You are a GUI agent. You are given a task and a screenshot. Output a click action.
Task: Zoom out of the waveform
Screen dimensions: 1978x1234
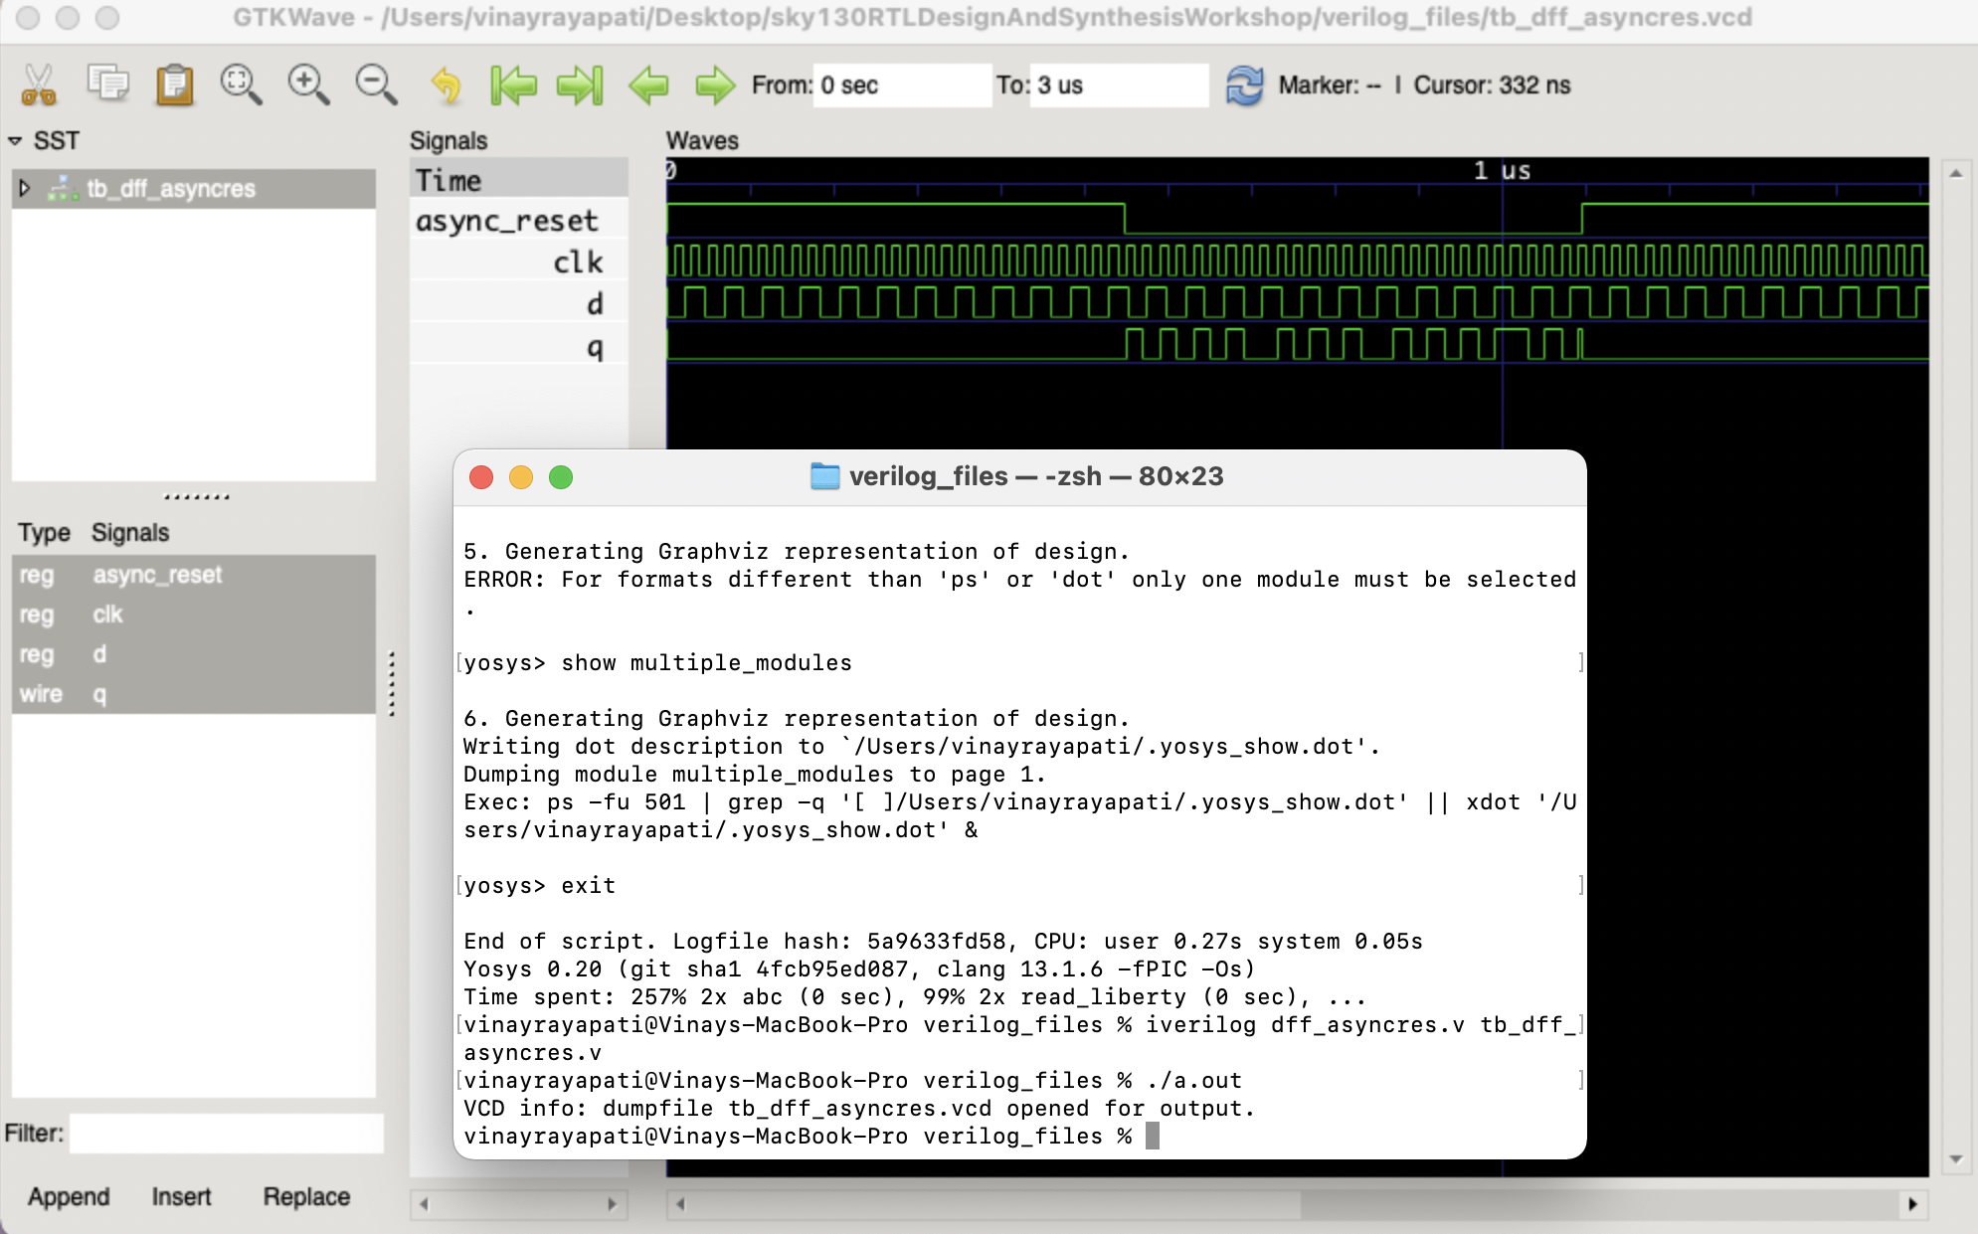[374, 85]
